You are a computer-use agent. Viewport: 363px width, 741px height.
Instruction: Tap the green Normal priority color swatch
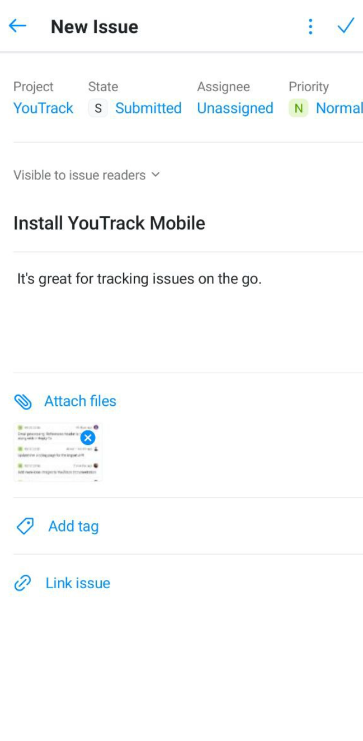[x=298, y=108]
